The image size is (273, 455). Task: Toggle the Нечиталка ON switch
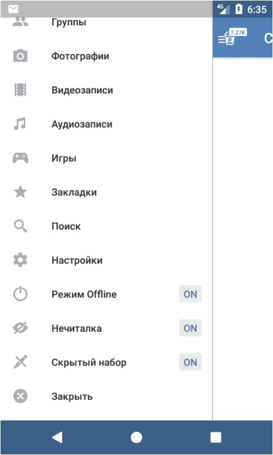(x=190, y=328)
